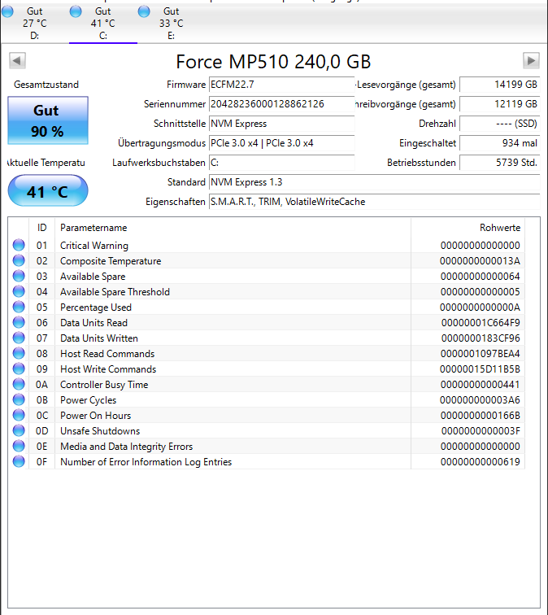Select drive E: tab at 33 °C
548x615 pixels.
(172, 23)
